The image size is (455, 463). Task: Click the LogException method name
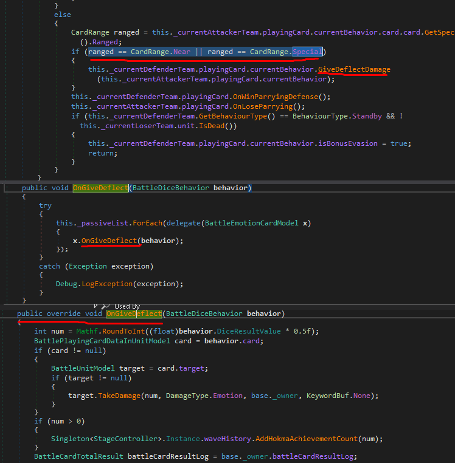(x=107, y=284)
